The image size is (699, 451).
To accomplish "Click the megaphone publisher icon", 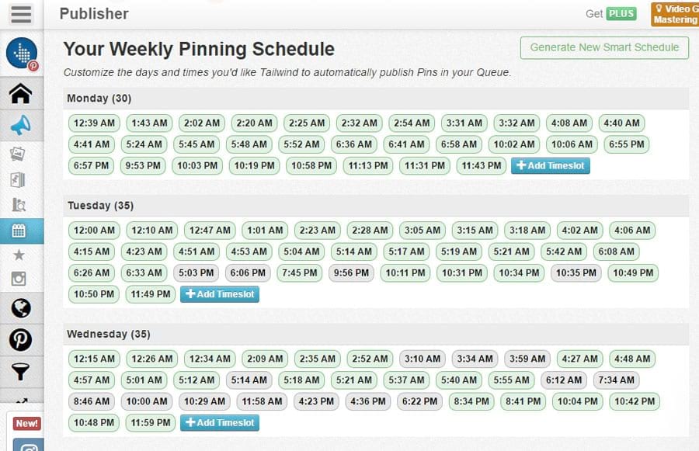I will (21, 124).
